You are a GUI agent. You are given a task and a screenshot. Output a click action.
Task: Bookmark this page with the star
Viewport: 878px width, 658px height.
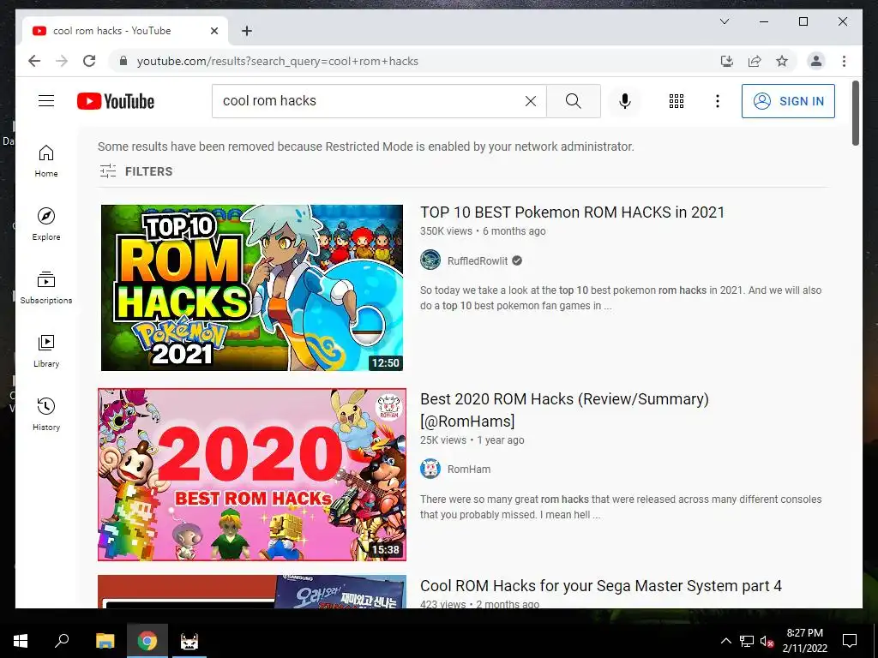pyautogui.click(x=782, y=61)
